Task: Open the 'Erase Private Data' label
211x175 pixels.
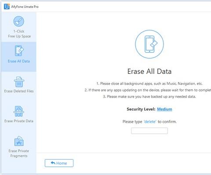Action: pyautogui.click(x=19, y=121)
